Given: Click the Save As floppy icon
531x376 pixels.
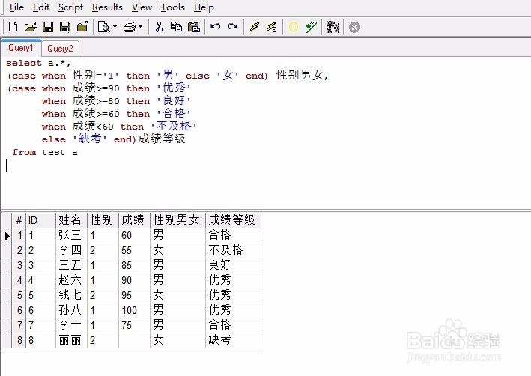Looking at the screenshot, I should click(65, 27).
